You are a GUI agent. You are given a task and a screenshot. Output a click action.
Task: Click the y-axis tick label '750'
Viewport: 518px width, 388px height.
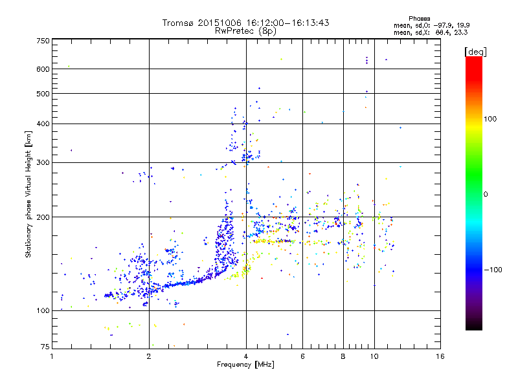click(x=43, y=41)
